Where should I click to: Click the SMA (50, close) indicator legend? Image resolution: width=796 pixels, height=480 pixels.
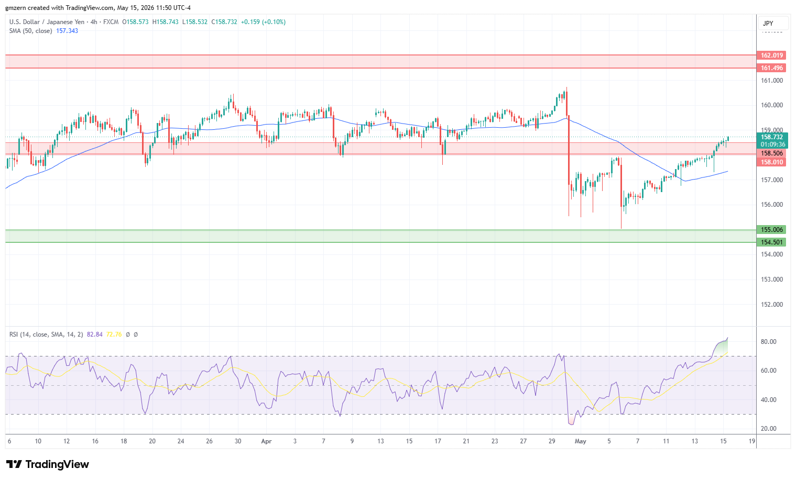pyautogui.click(x=30, y=31)
